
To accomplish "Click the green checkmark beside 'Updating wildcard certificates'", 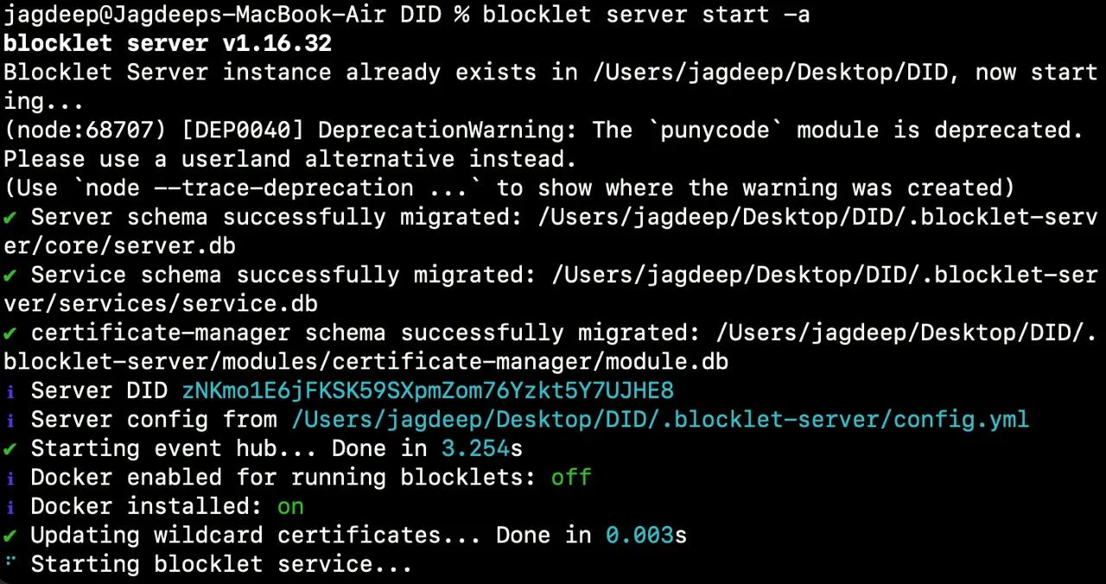I will (10, 536).
